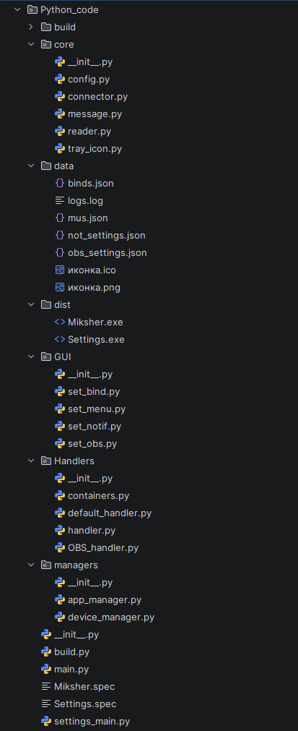
Task: Collapse the core folder chevron
Action: click(x=31, y=44)
